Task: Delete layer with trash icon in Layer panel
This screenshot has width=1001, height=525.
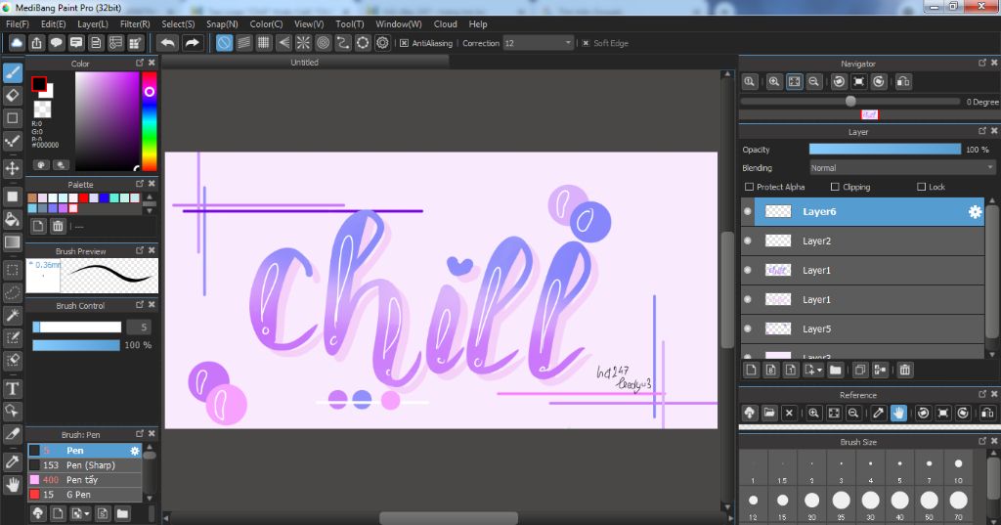Action: pyautogui.click(x=904, y=370)
